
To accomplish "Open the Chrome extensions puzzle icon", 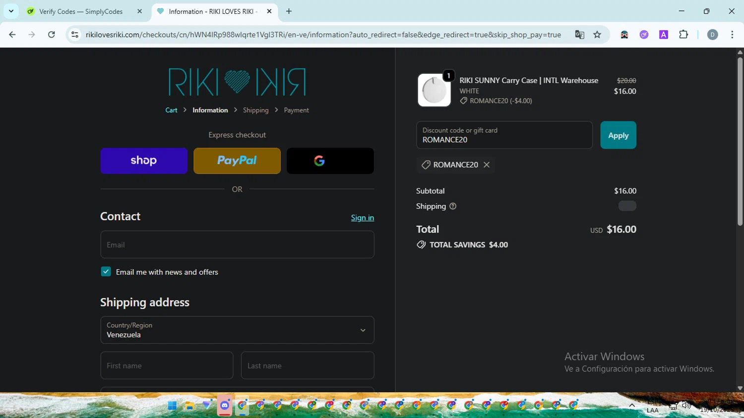I will pos(683,35).
